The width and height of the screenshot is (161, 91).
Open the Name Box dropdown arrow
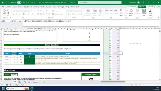coord(10,21)
